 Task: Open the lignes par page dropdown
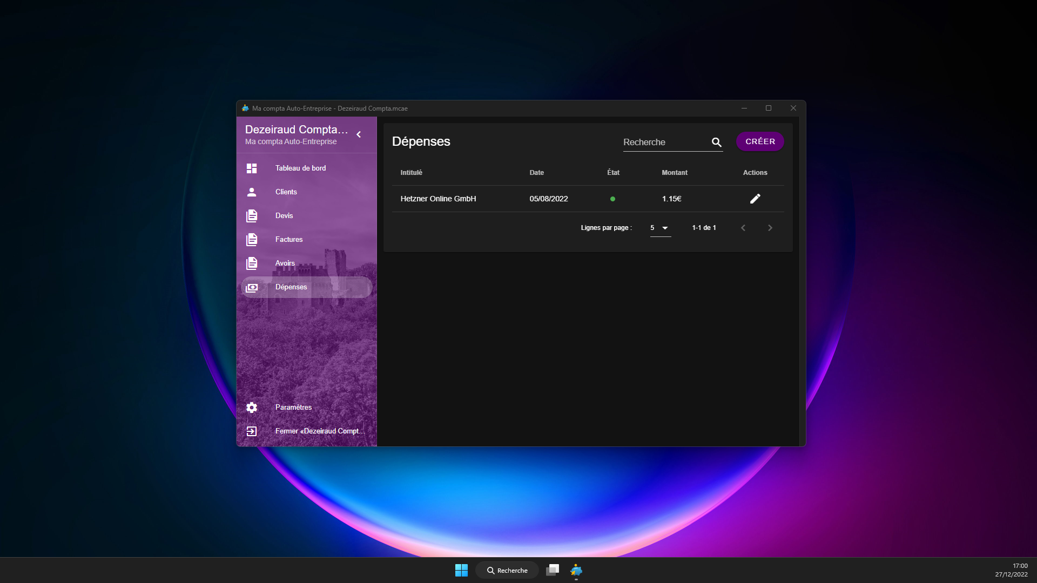pyautogui.click(x=660, y=227)
